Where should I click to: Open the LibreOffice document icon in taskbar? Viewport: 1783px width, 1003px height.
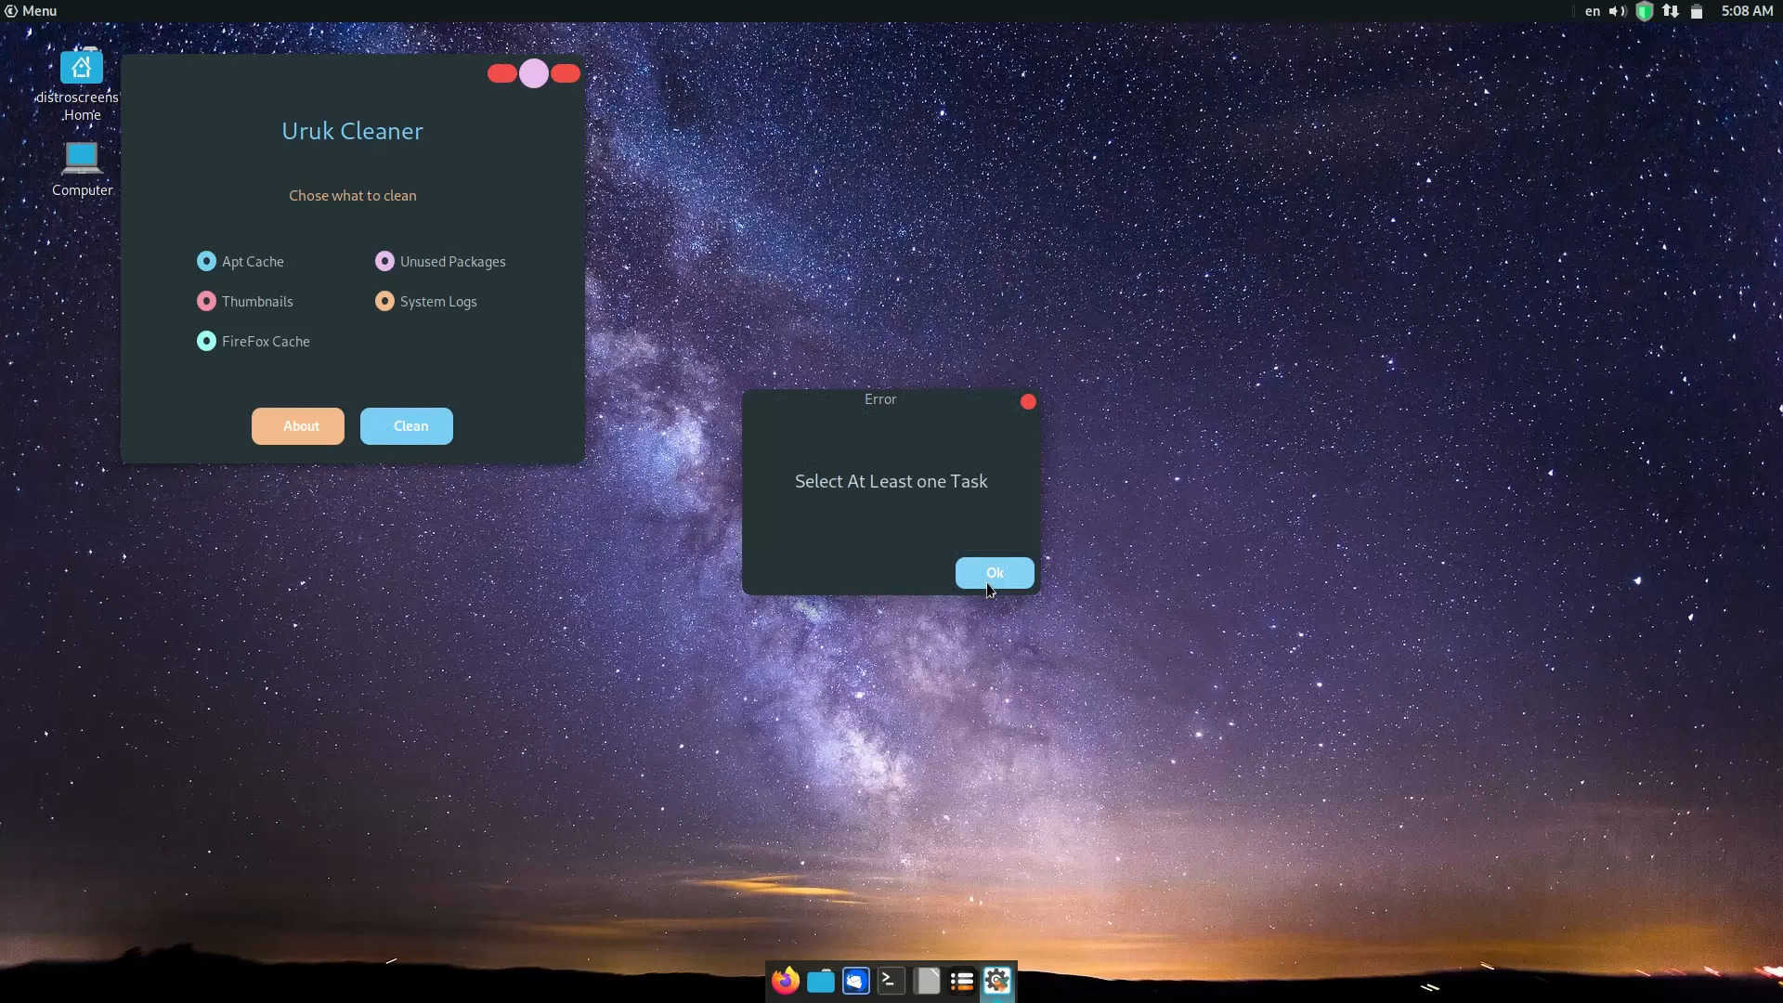(926, 981)
